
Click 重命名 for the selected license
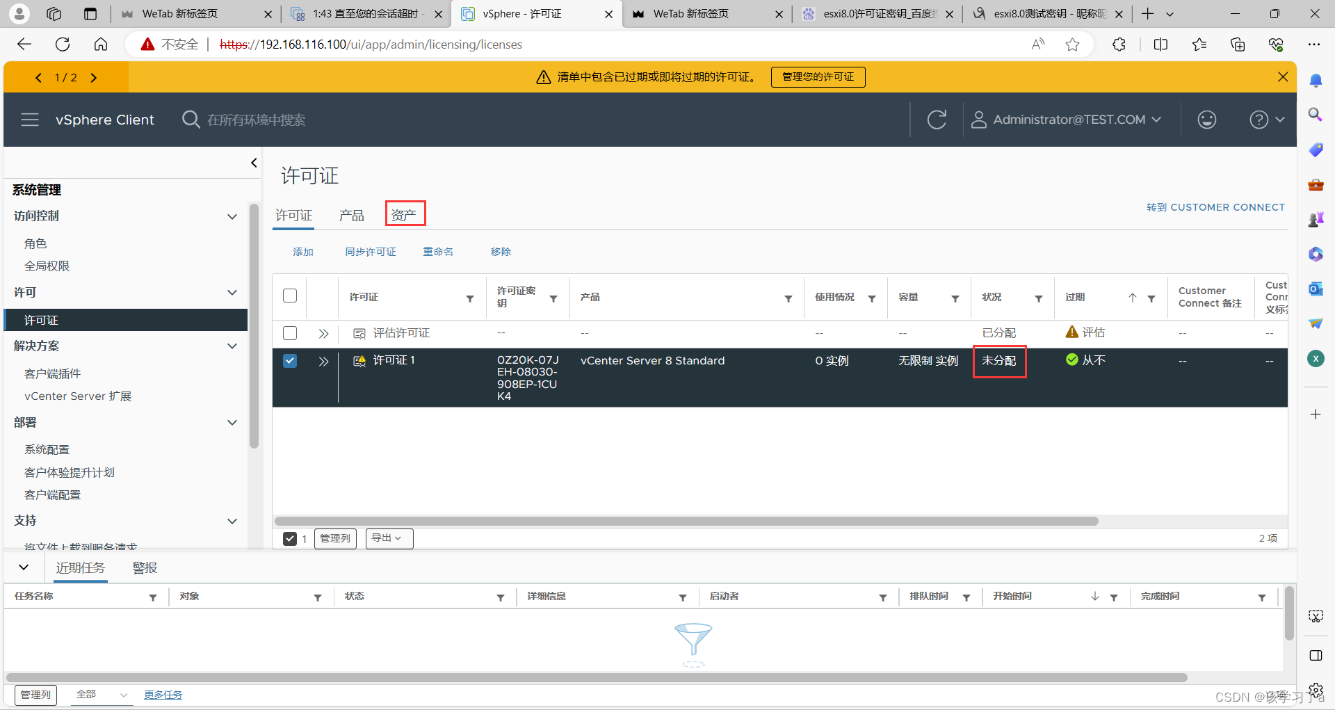pyautogui.click(x=438, y=252)
